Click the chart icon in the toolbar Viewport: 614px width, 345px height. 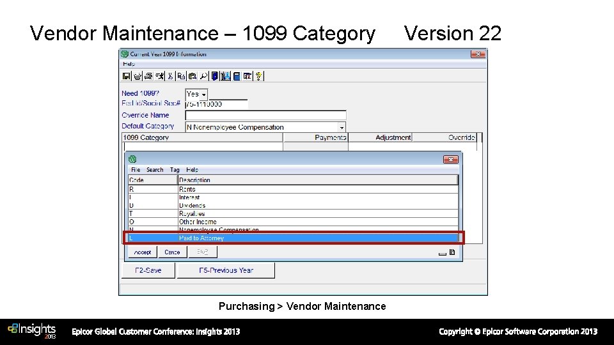tap(226, 76)
